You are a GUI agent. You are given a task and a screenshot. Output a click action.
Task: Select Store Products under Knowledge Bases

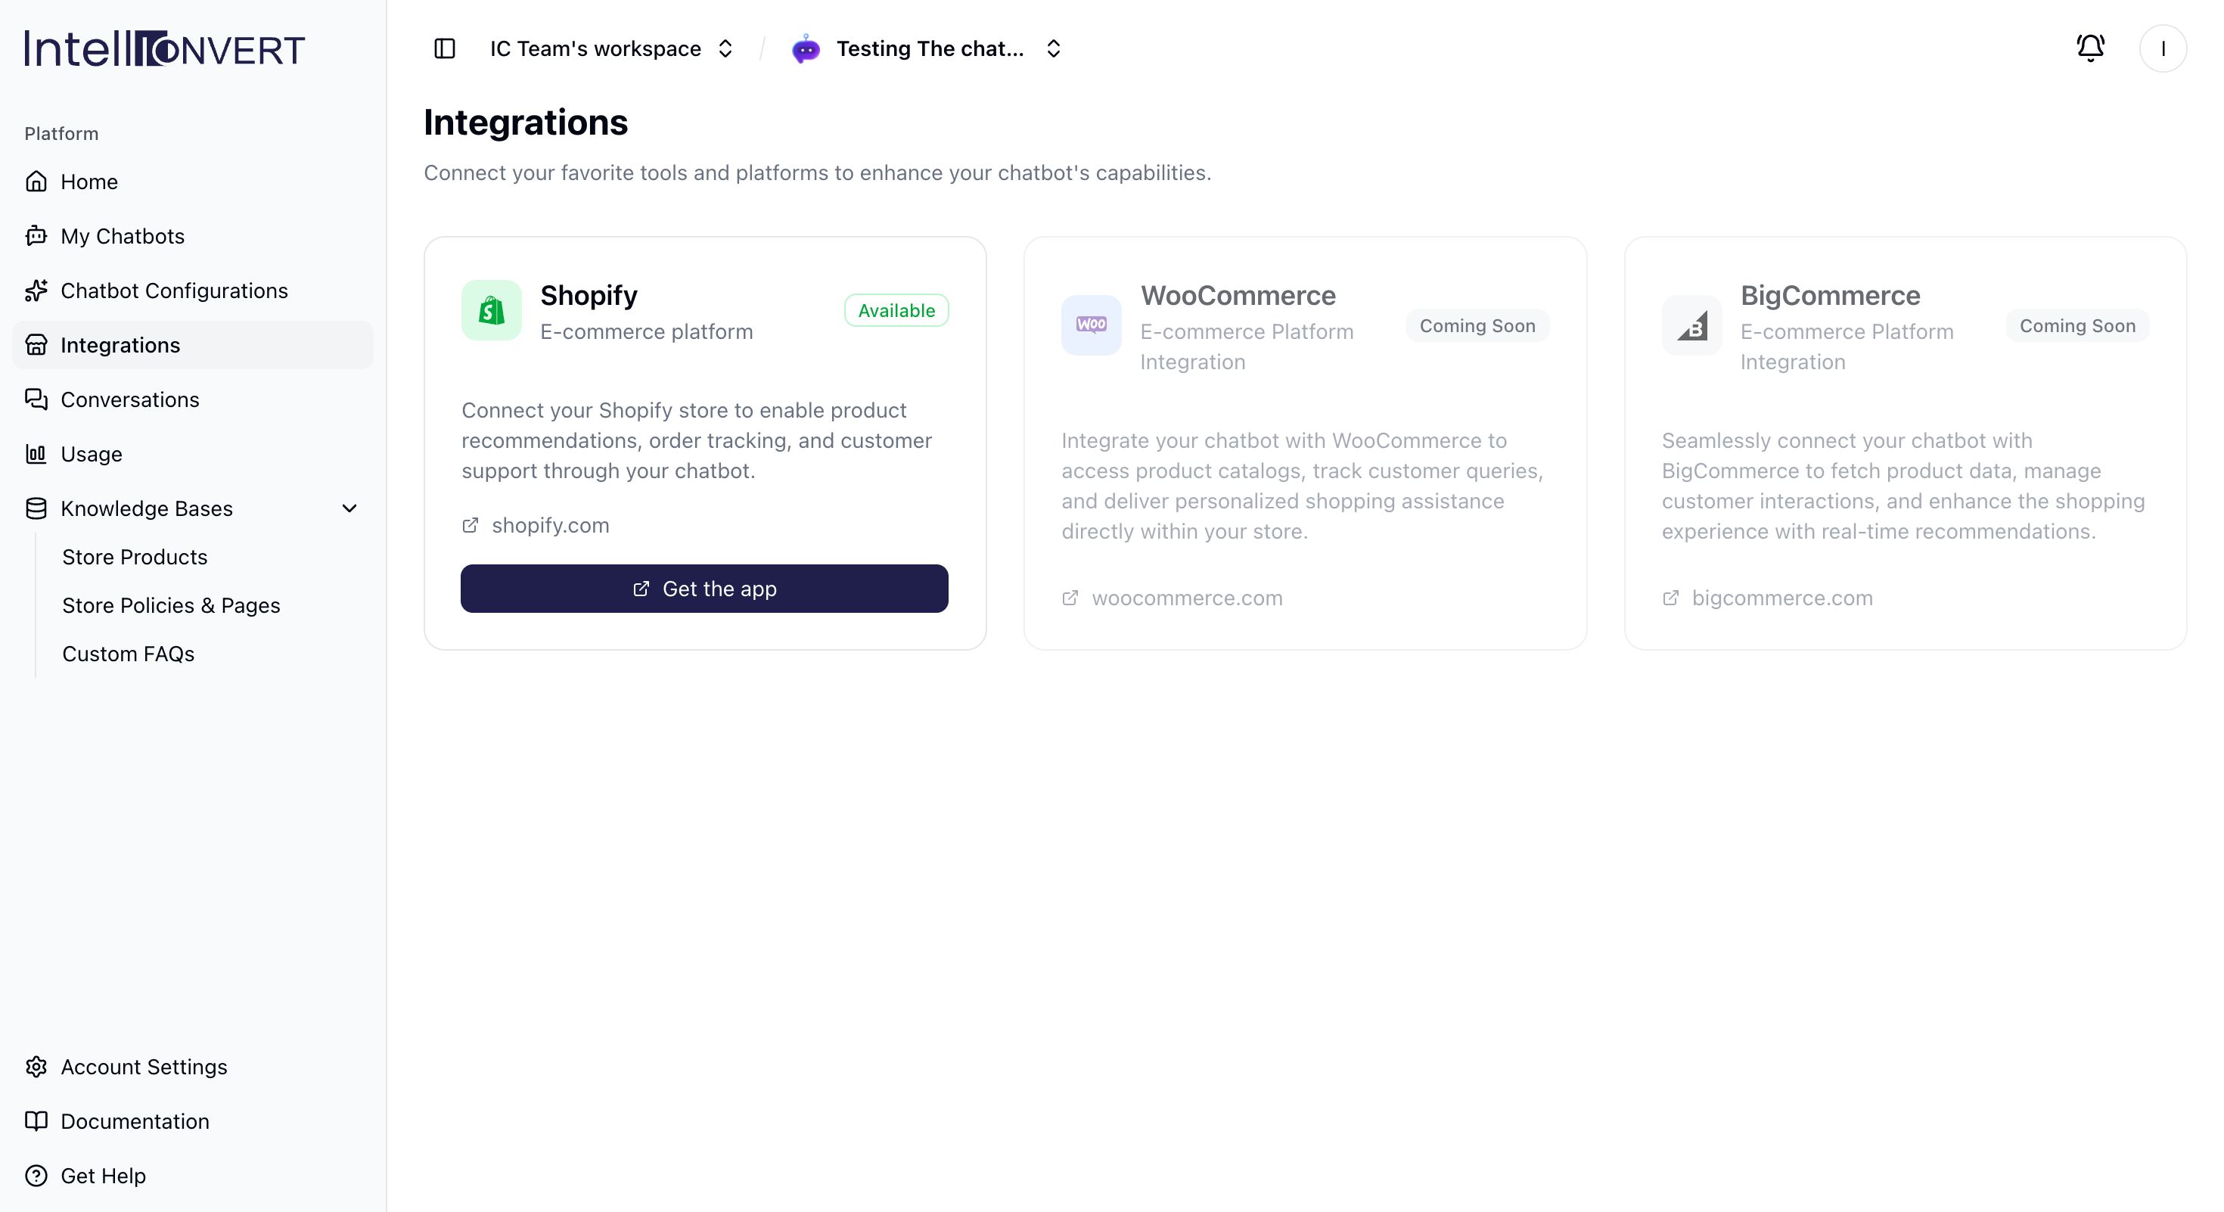tap(135, 557)
